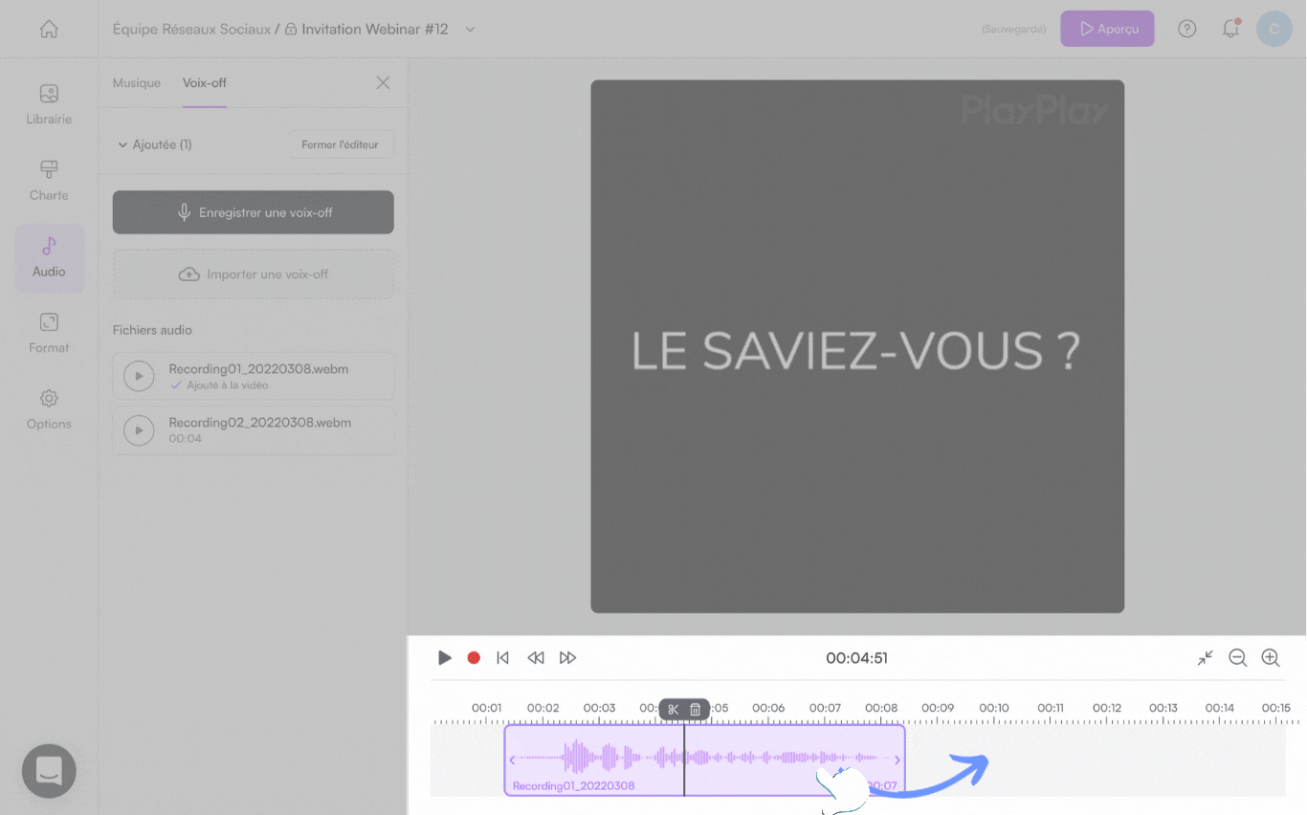The height and width of the screenshot is (815, 1307).
Task: Open the Équipe Réseaux Sociaux breadcrumb
Action: click(192, 30)
